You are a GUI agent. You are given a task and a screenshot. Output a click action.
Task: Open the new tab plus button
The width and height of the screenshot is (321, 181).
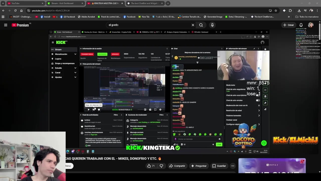pyautogui.click(x=168, y=3)
